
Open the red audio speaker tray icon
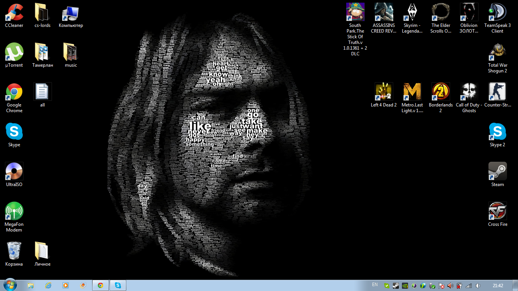(451, 286)
